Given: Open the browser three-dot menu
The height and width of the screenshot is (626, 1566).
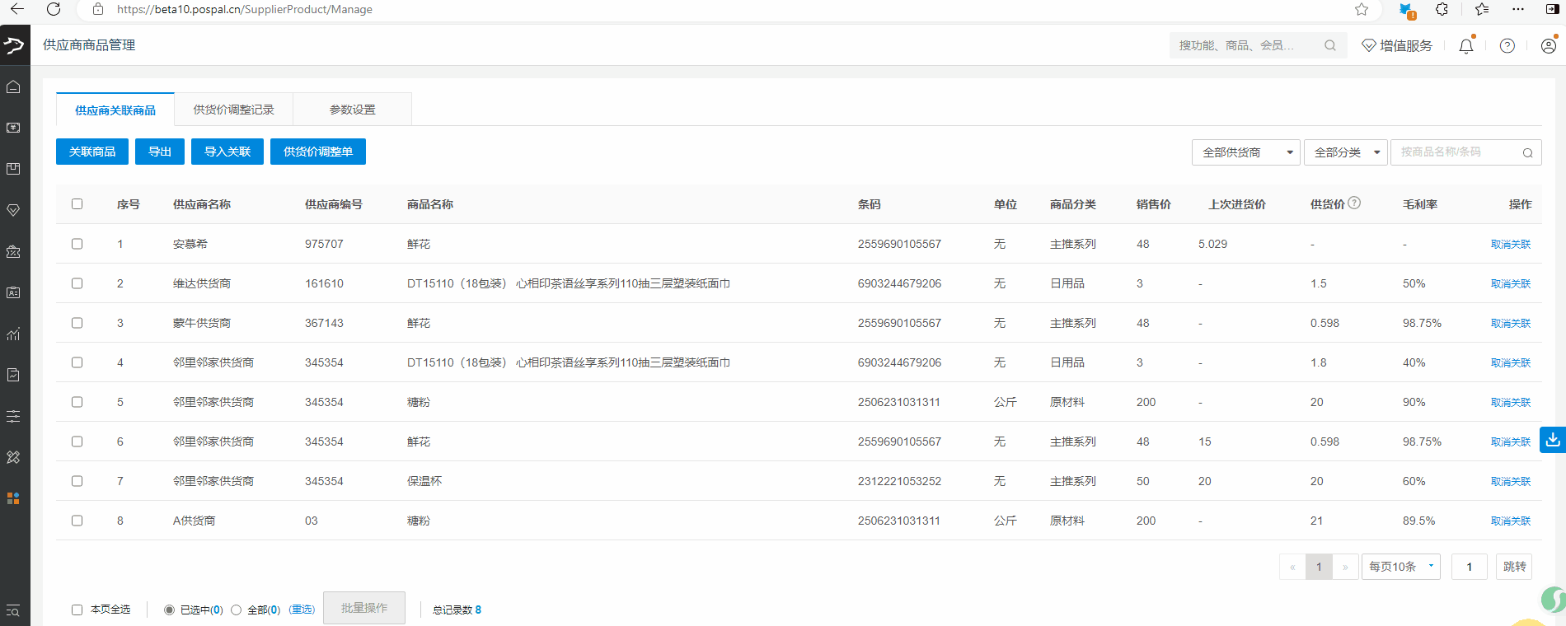Looking at the screenshot, I should click(1518, 9).
